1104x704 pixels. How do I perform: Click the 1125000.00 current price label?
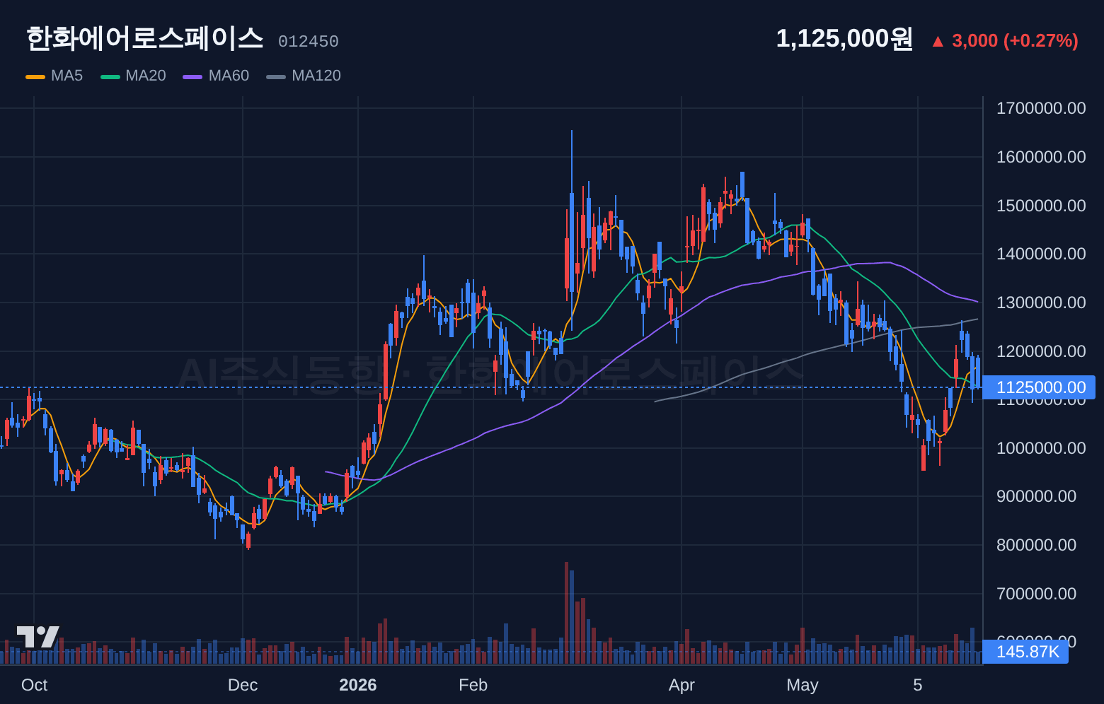pyautogui.click(x=1039, y=387)
